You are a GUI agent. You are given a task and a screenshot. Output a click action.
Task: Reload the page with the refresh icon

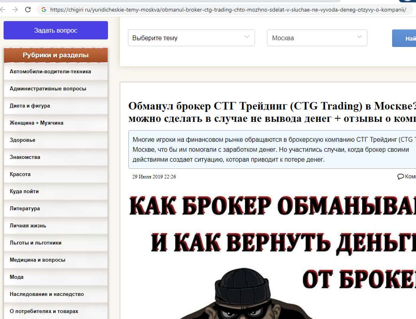tap(27, 10)
